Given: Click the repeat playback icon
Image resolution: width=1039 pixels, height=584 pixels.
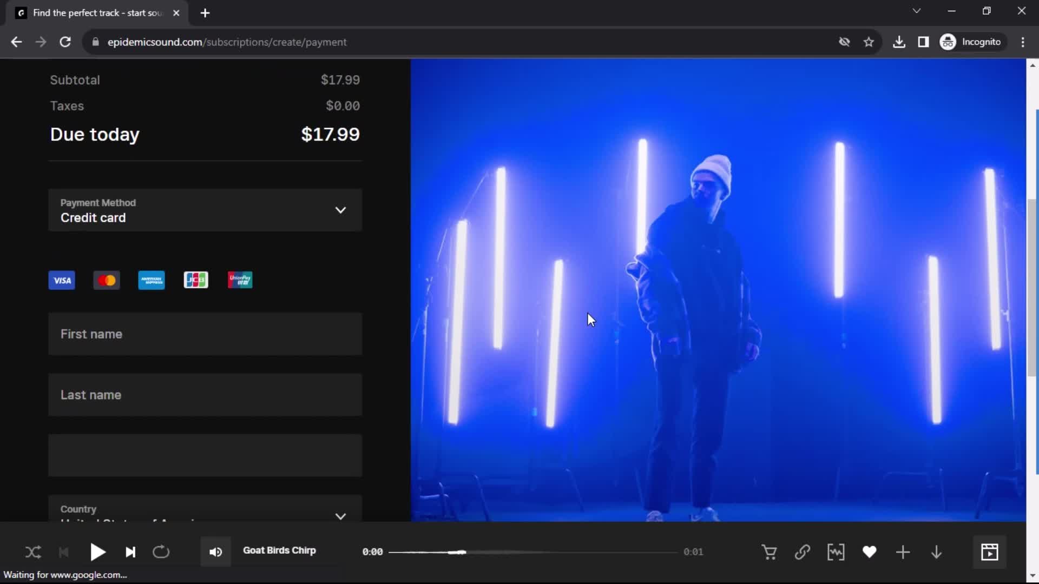Looking at the screenshot, I should pos(161,552).
